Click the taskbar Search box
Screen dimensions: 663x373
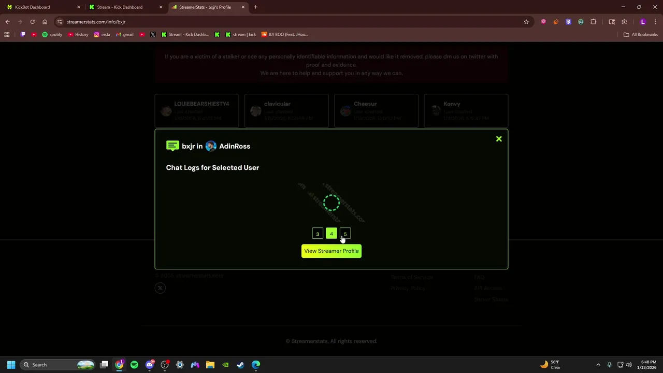tap(58, 365)
